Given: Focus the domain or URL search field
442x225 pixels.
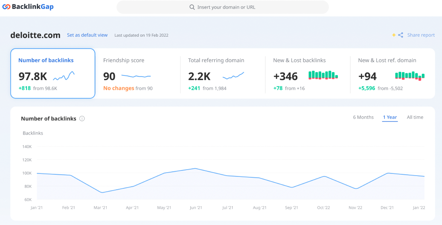Looking at the screenshot, I should pyautogui.click(x=223, y=7).
